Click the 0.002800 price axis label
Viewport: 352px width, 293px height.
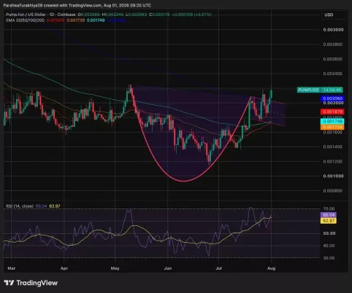coord(333,44)
